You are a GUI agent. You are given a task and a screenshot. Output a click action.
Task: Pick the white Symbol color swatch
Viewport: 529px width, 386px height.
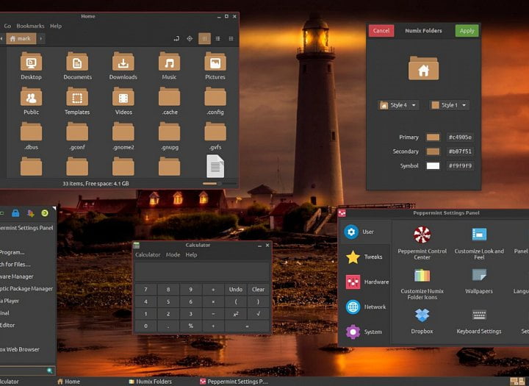pos(433,166)
